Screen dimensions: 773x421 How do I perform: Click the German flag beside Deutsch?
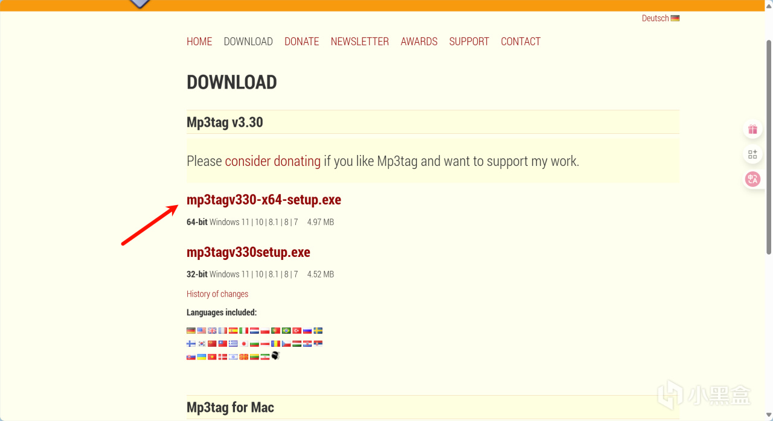(675, 18)
